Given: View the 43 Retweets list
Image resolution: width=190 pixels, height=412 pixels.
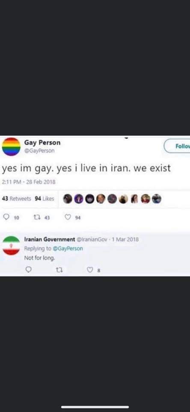Looking at the screenshot, I should pos(16,199).
